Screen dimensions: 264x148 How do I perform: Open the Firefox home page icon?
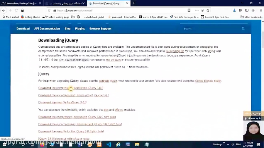(22, 10)
